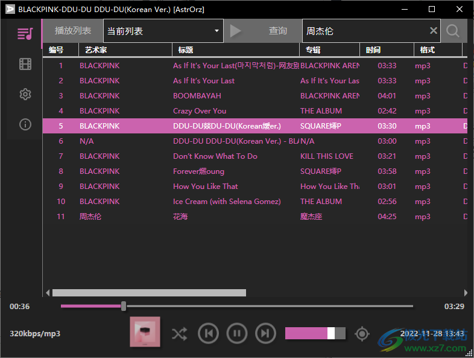Sort by the 标题 column header
This screenshot has height=358, width=474.
click(236, 50)
